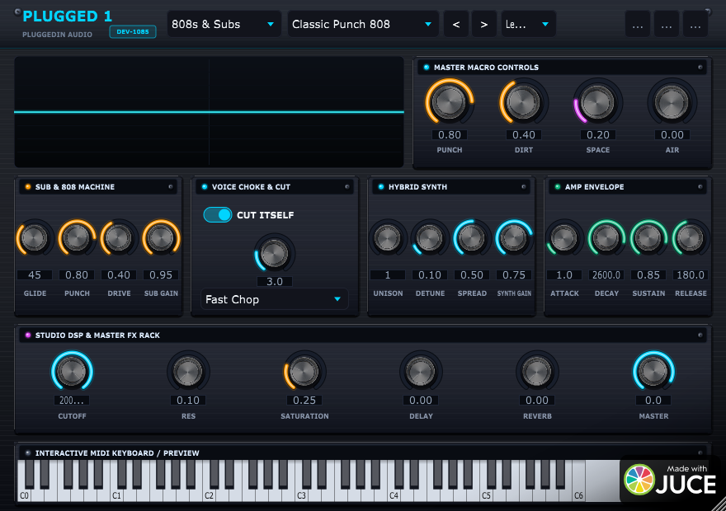726x511 pixels.
Task: Play the C3 key on the keyboard
Action: pyautogui.click(x=301, y=495)
